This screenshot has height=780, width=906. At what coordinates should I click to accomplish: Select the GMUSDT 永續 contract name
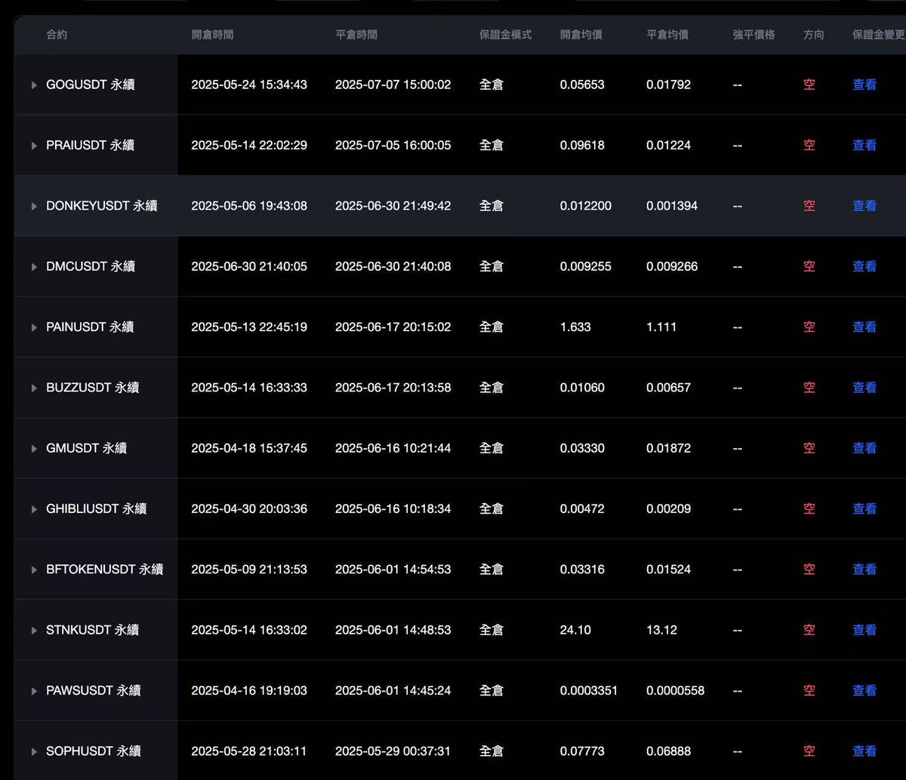(x=86, y=448)
